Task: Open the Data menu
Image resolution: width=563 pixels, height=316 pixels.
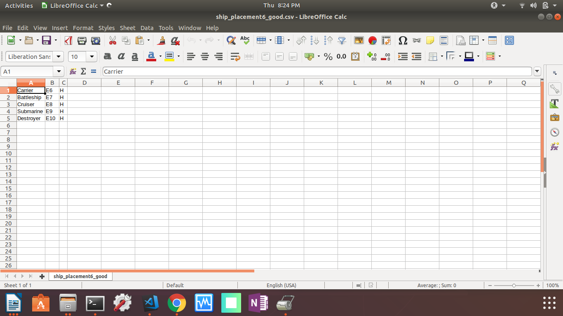Action: point(147,28)
